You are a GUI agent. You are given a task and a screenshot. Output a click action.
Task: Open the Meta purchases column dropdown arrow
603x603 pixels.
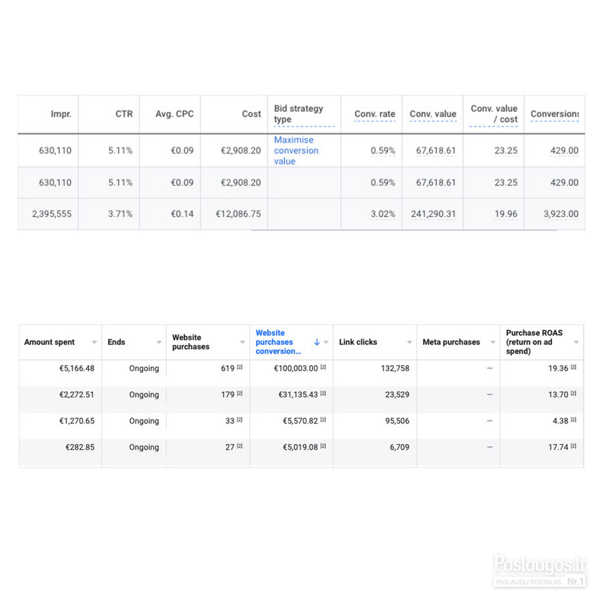coord(492,342)
